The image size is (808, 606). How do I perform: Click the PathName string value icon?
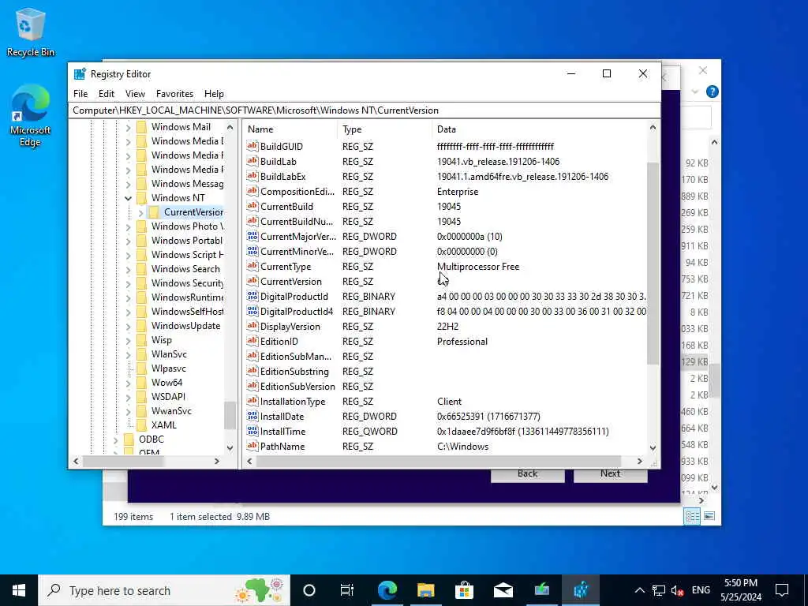tap(252, 447)
